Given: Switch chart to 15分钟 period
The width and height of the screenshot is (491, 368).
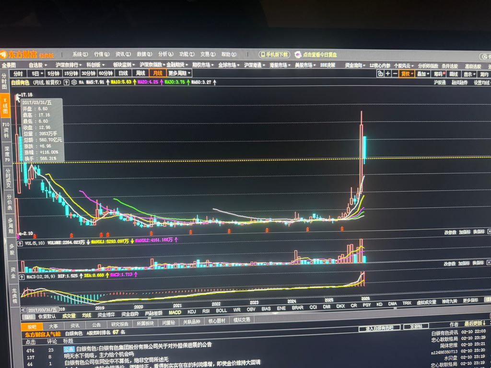Looking at the screenshot, I should click(71, 73).
